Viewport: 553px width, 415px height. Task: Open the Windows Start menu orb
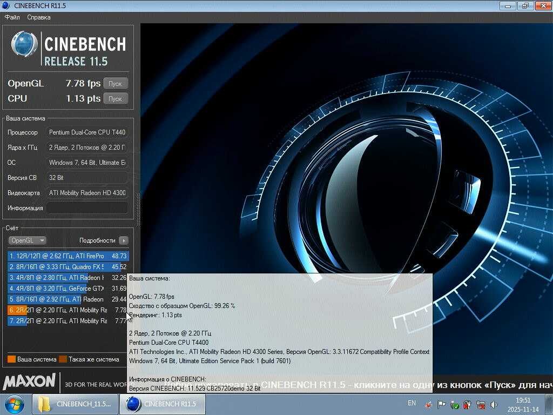pyautogui.click(x=15, y=404)
